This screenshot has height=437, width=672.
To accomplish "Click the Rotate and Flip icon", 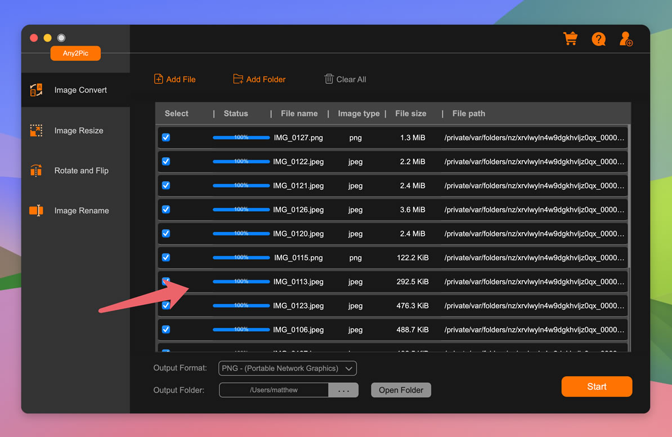I will click(x=35, y=170).
